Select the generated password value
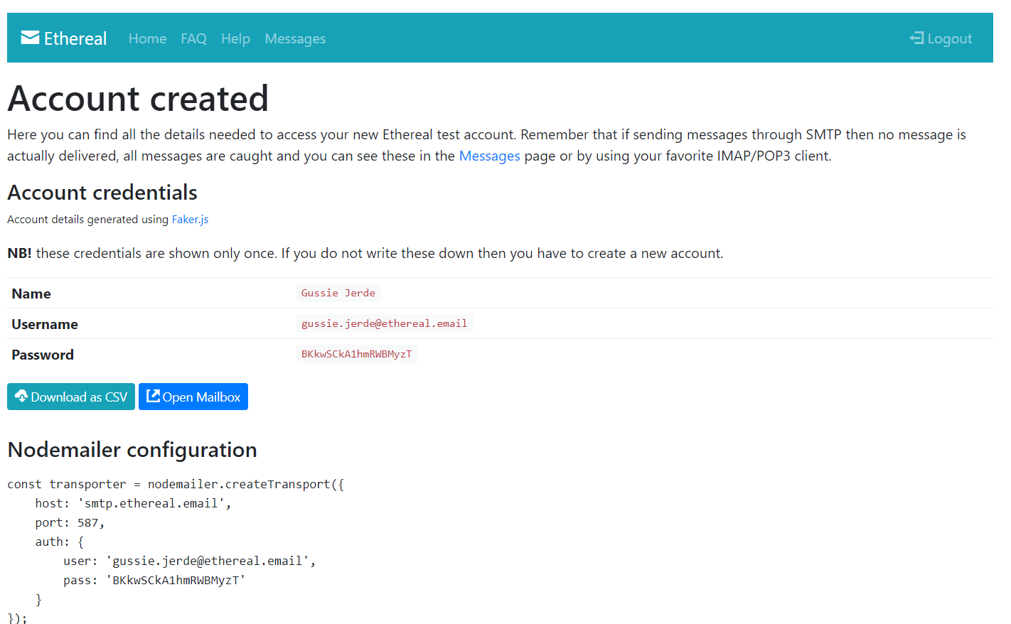1011x624 pixels. pyautogui.click(x=356, y=353)
